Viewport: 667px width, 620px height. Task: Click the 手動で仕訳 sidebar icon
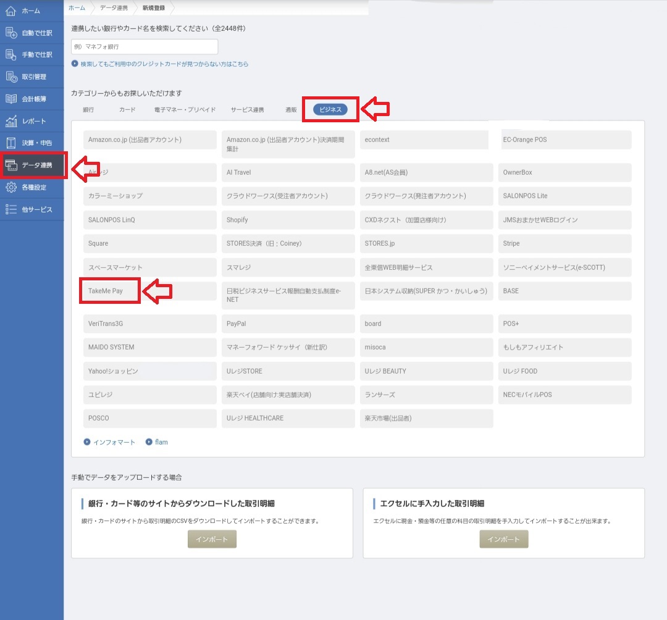point(11,54)
